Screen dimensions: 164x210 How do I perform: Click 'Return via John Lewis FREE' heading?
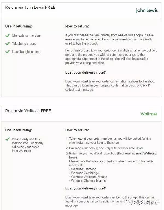(30, 7)
